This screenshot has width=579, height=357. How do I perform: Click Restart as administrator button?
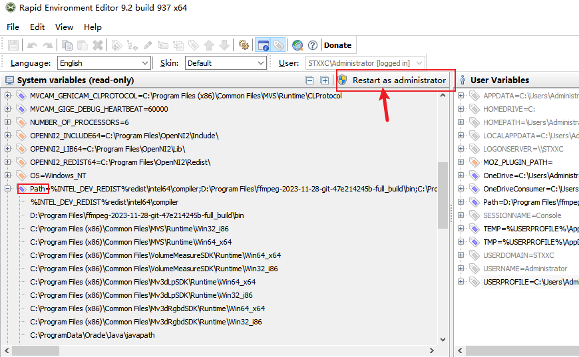(393, 80)
